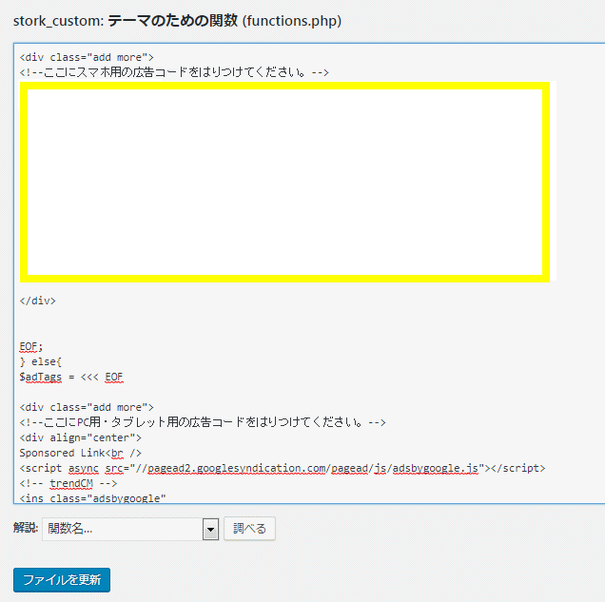This screenshot has width=605, height=602.
Task: Click the } else{ line
Action: 41,361
